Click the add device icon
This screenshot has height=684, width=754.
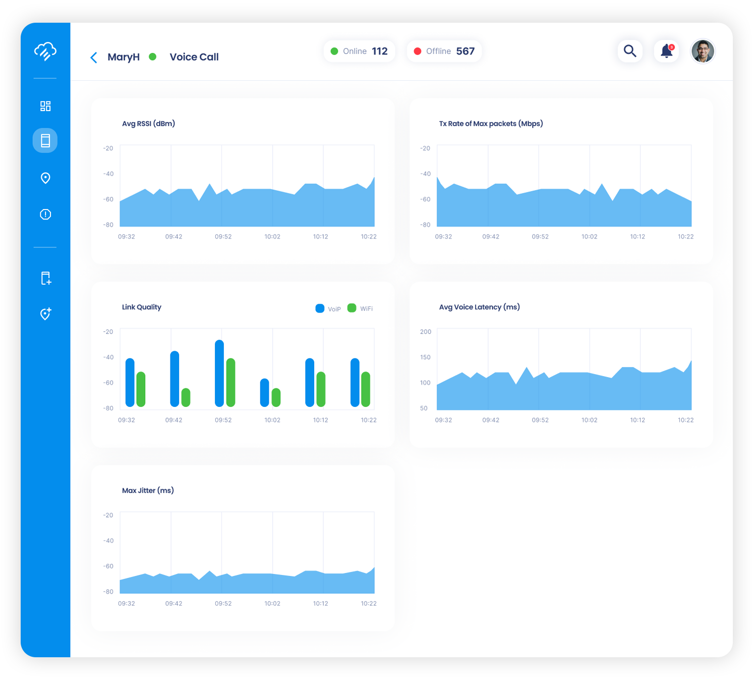tap(46, 278)
